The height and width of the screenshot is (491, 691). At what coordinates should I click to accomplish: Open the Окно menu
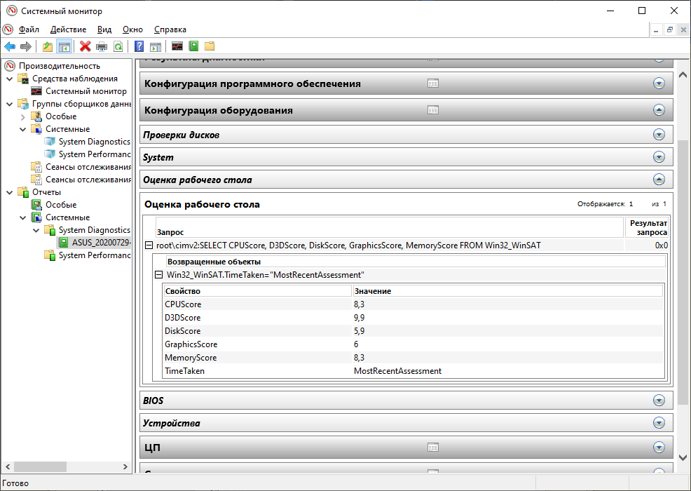(x=132, y=29)
